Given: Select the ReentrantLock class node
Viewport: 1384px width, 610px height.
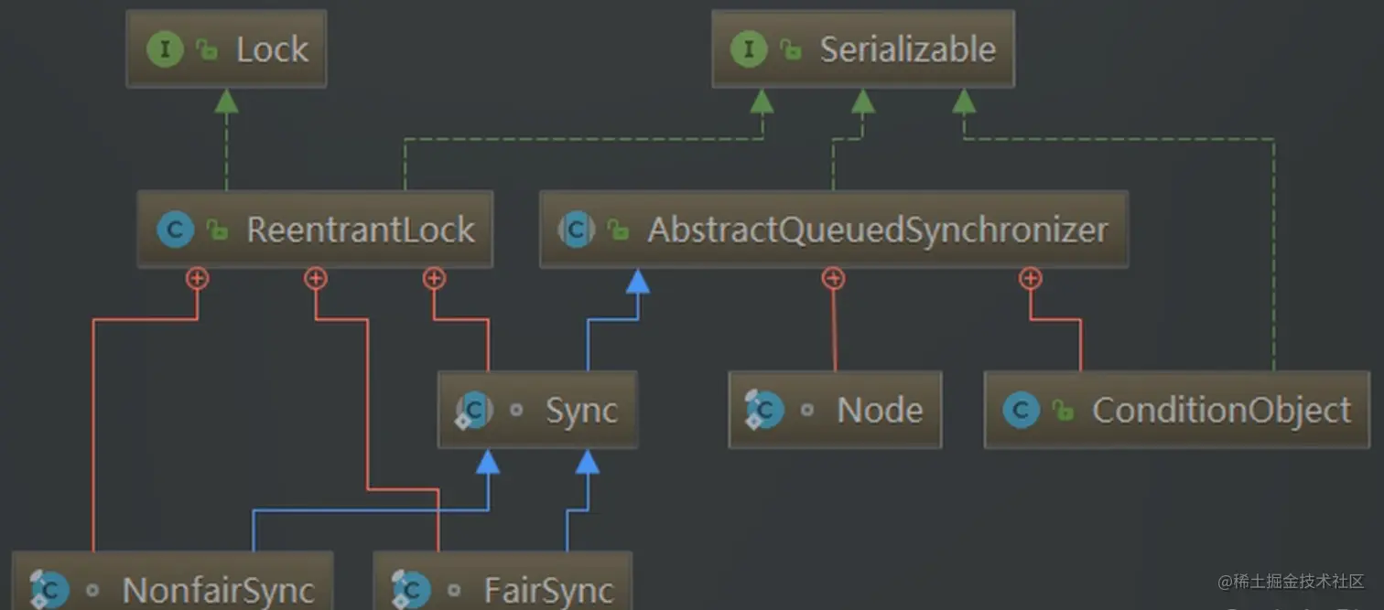Looking at the screenshot, I should [315, 230].
